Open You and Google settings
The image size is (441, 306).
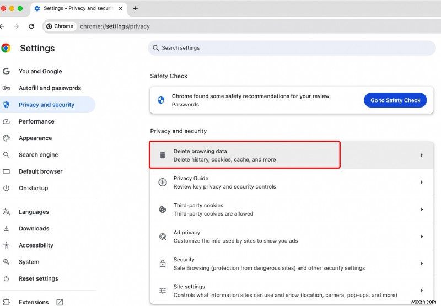coord(47,72)
